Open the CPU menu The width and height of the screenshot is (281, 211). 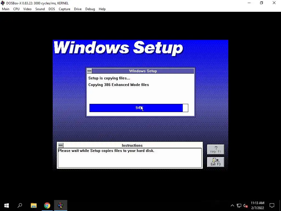[16, 9]
